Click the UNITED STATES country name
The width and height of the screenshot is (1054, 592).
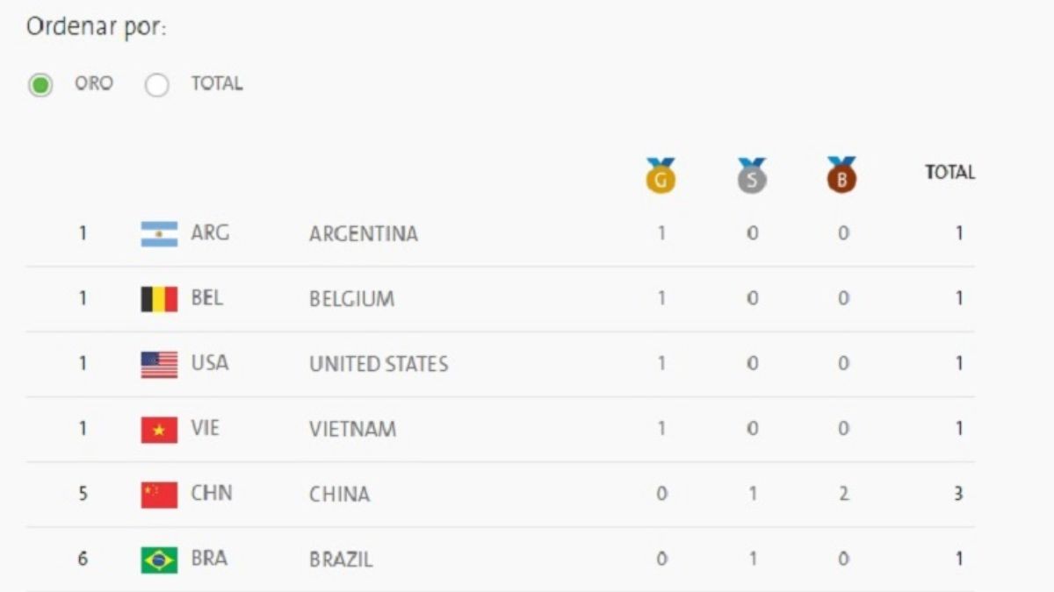point(379,364)
